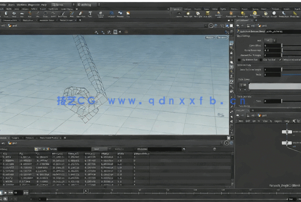This screenshot has height=202, width=301.
Task: Add a new pane tab beside Performance Monitor
Action: 65,138
